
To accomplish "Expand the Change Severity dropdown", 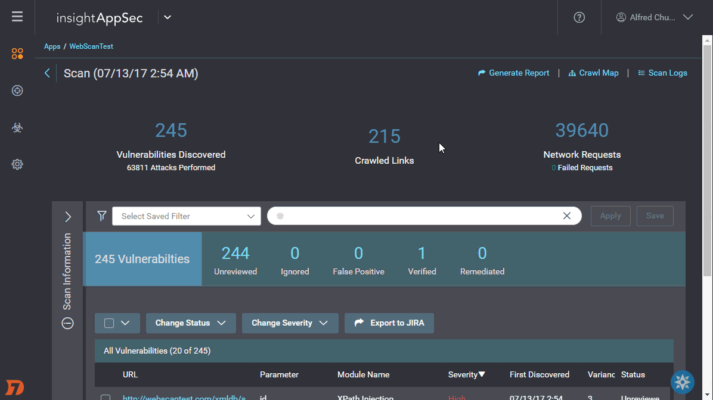I will click(290, 323).
